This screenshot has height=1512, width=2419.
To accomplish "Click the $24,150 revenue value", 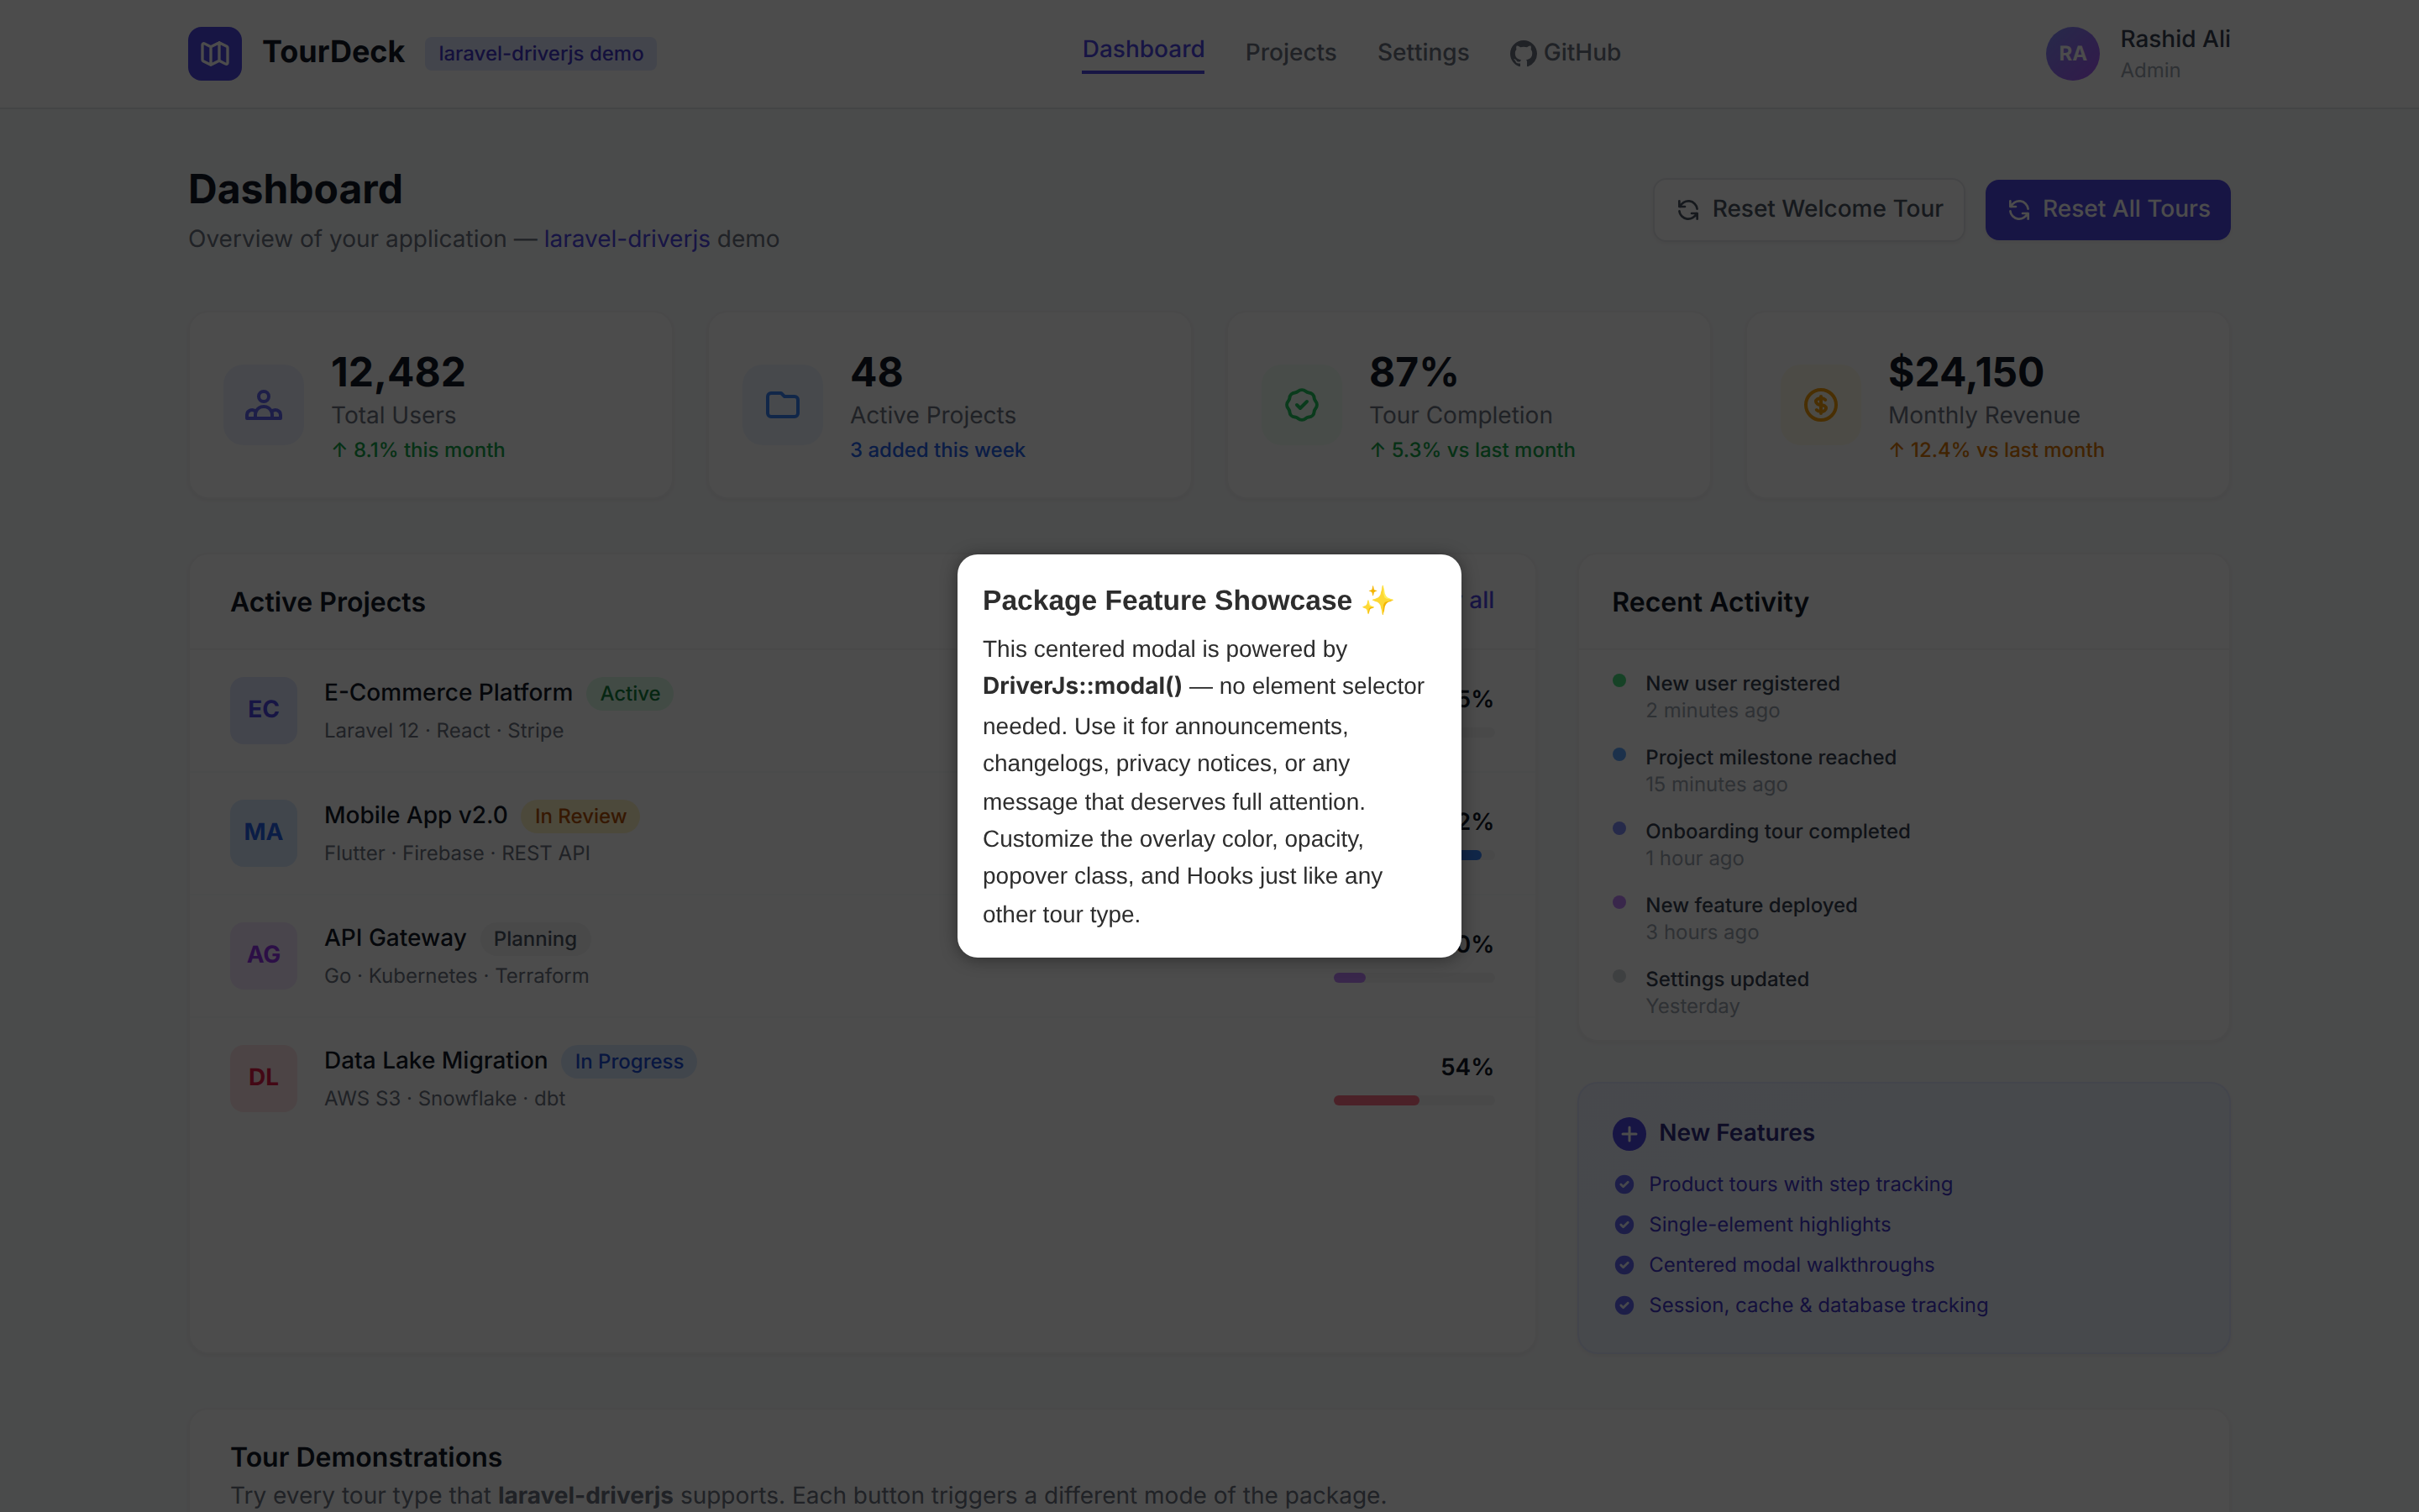I will coord(1965,373).
